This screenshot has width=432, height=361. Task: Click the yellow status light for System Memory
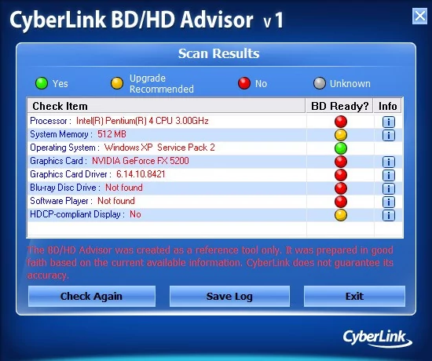341,135
